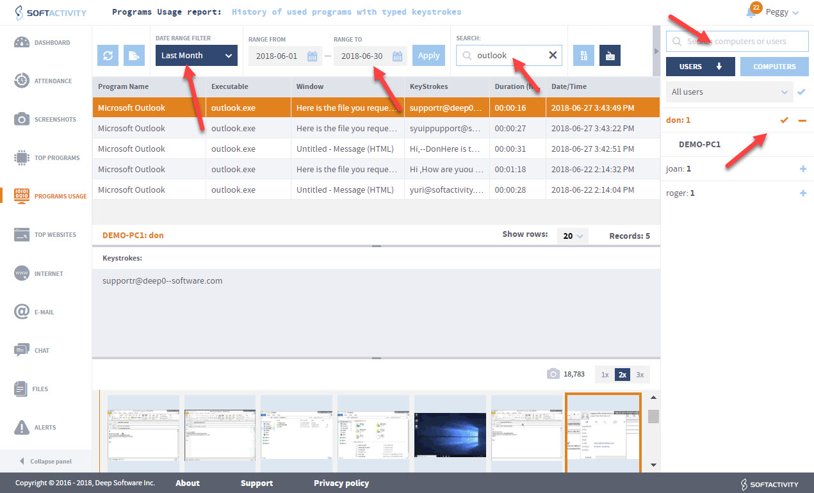This screenshot has width=814, height=493.
Task: Open the dark Windows desktop thumbnail
Action: click(x=450, y=433)
